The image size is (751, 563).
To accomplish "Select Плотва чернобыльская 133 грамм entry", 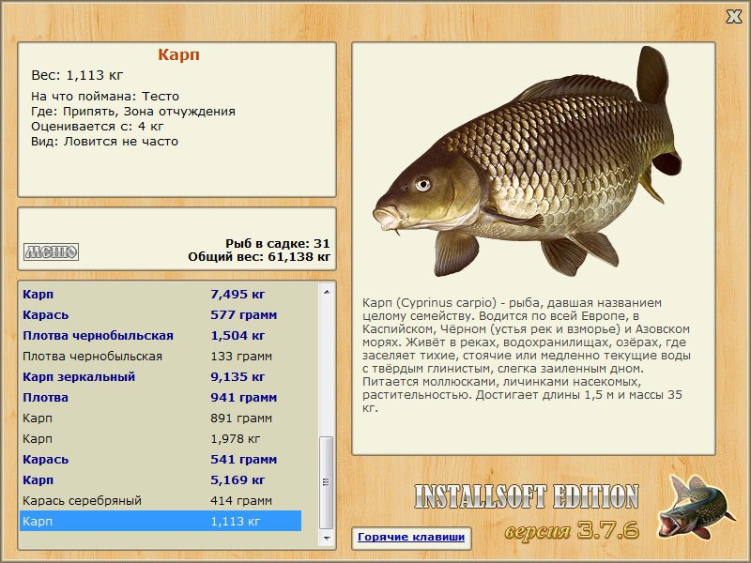I will tap(161, 357).
